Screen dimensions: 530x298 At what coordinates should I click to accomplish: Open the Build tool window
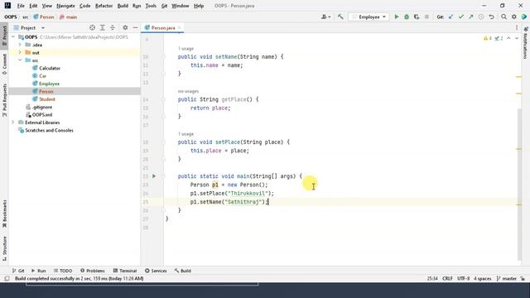coord(183,271)
